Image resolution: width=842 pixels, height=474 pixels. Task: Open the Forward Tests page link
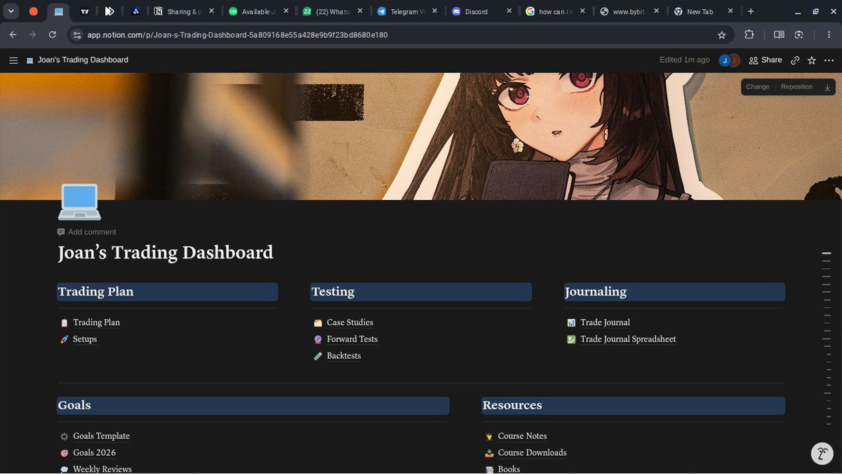point(352,339)
